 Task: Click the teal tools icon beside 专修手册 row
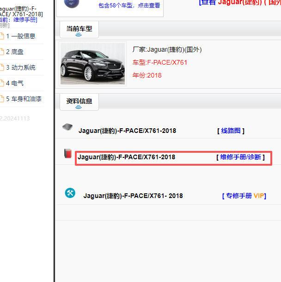[x=70, y=193]
